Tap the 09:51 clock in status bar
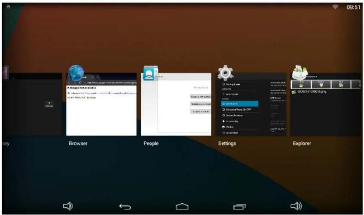The height and width of the screenshot is (215, 364). pos(353,7)
